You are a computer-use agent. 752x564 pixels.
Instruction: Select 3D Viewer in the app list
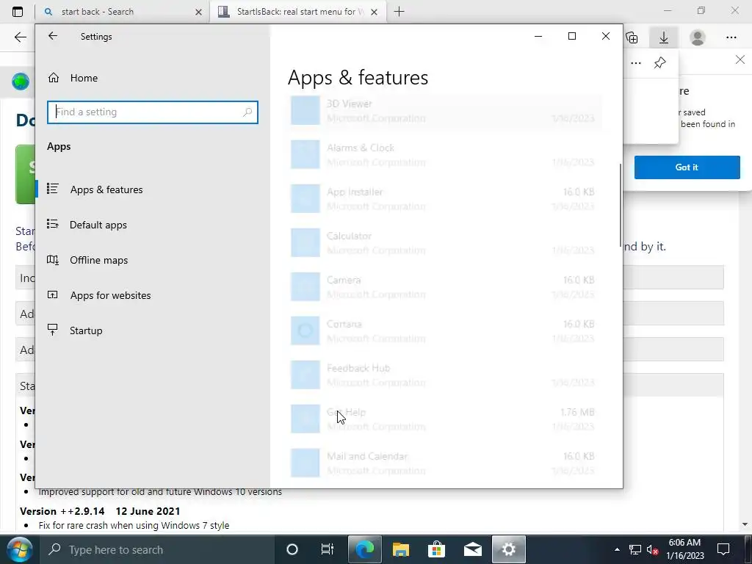pyautogui.click(x=445, y=111)
